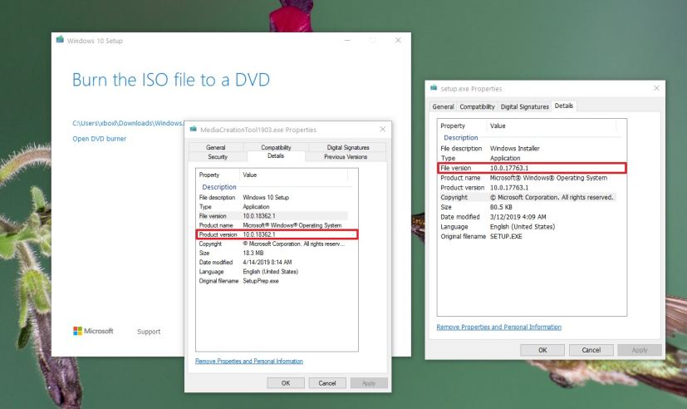Click Remove Properties link in setup.exe dialog
This screenshot has height=409, width=687.
pos(499,327)
